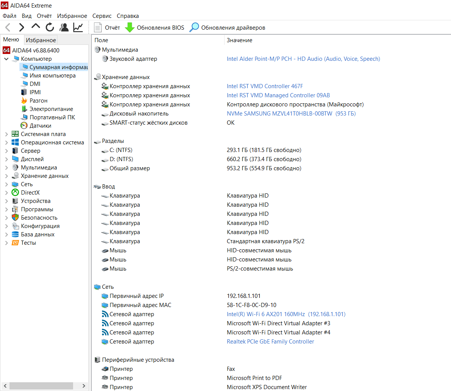Expand the Мультимедиа tree node

pos(6,167)
